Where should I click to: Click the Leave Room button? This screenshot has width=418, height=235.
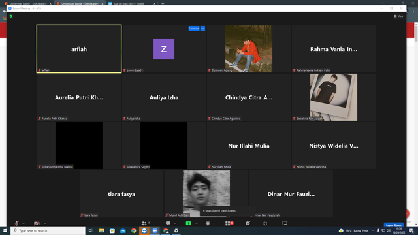click(x=393, y=225)
